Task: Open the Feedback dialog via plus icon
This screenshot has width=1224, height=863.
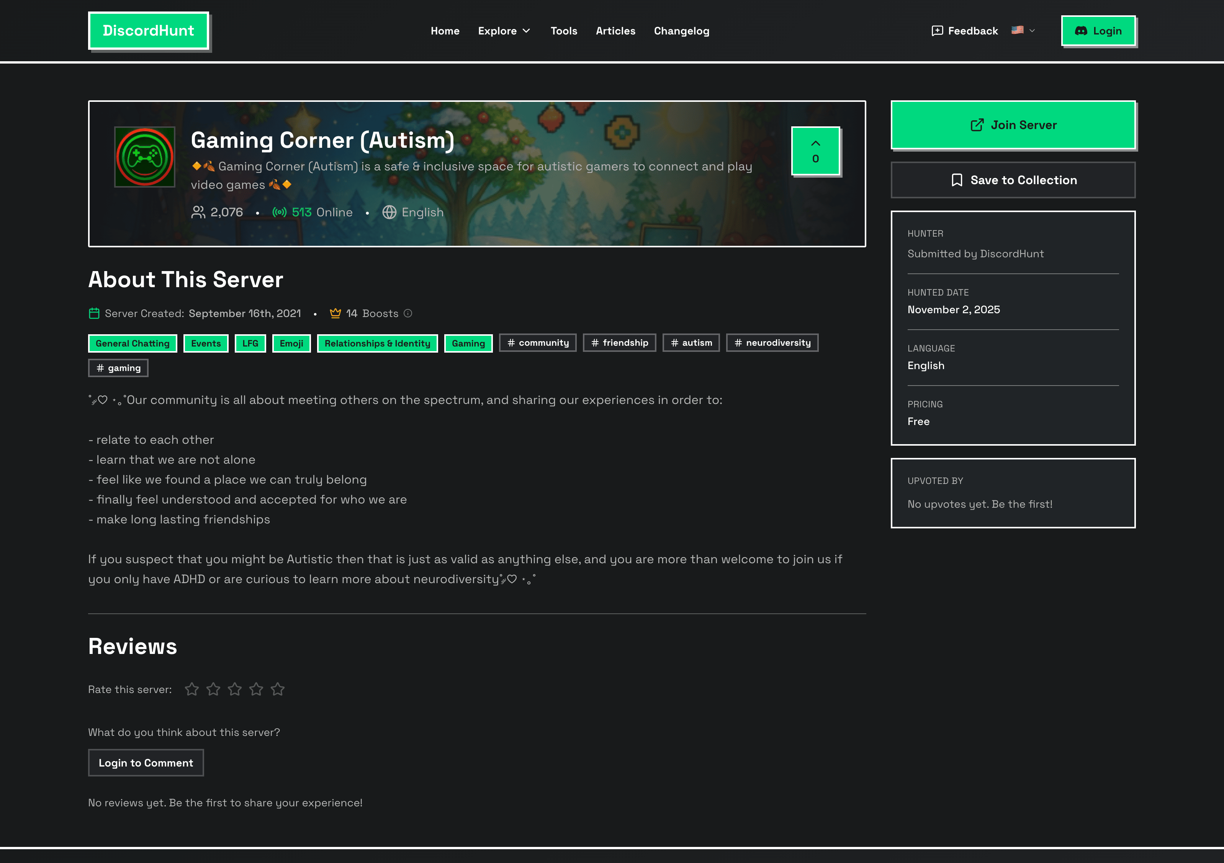Action: point(938,30)
